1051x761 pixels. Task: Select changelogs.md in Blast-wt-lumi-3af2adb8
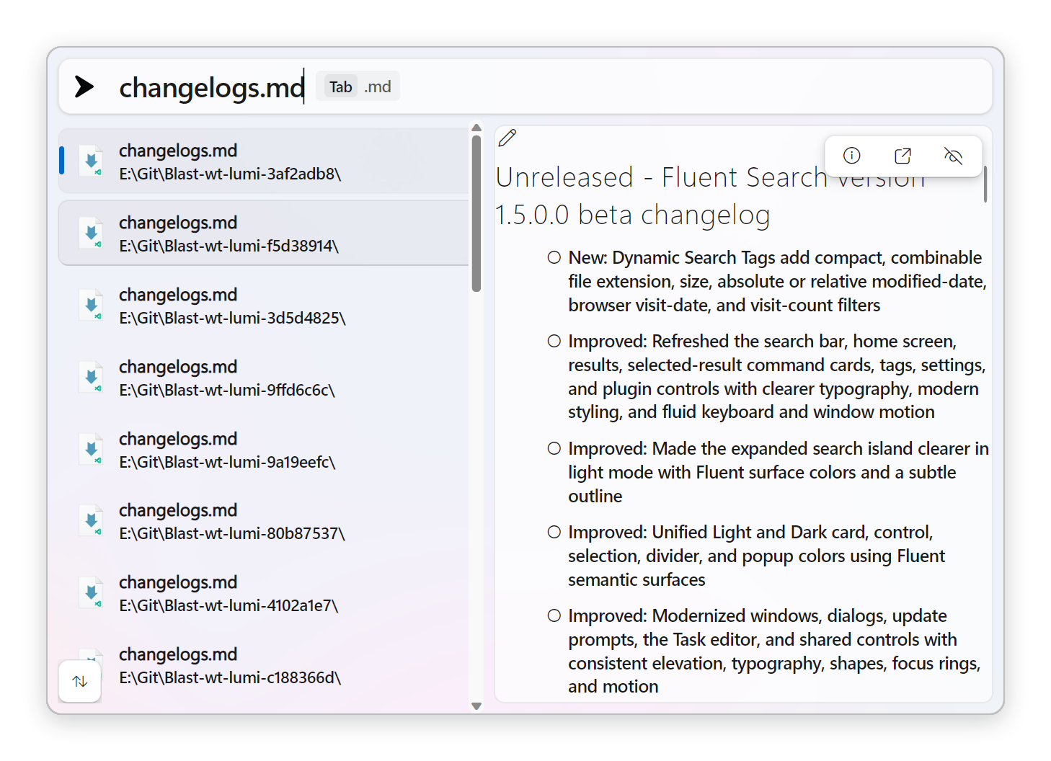pyautogui.click(x=264, y=161)
